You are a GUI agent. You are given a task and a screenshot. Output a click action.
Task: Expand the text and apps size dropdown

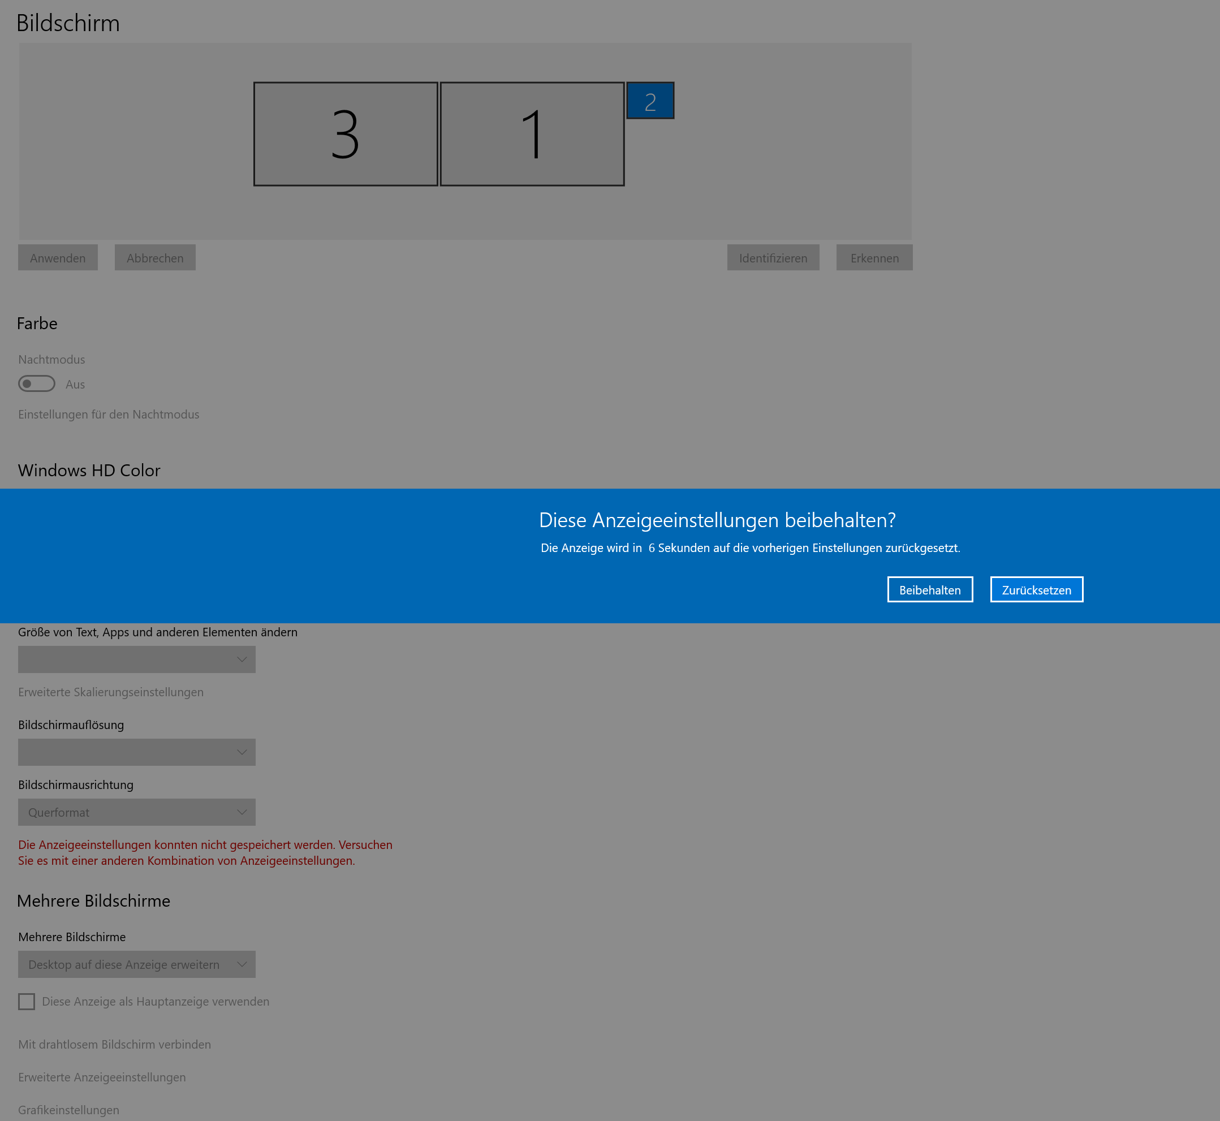(x=136, y=659)
